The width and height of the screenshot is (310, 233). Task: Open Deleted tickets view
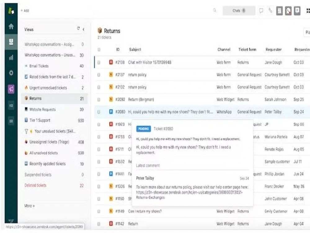tap(54, 185)
